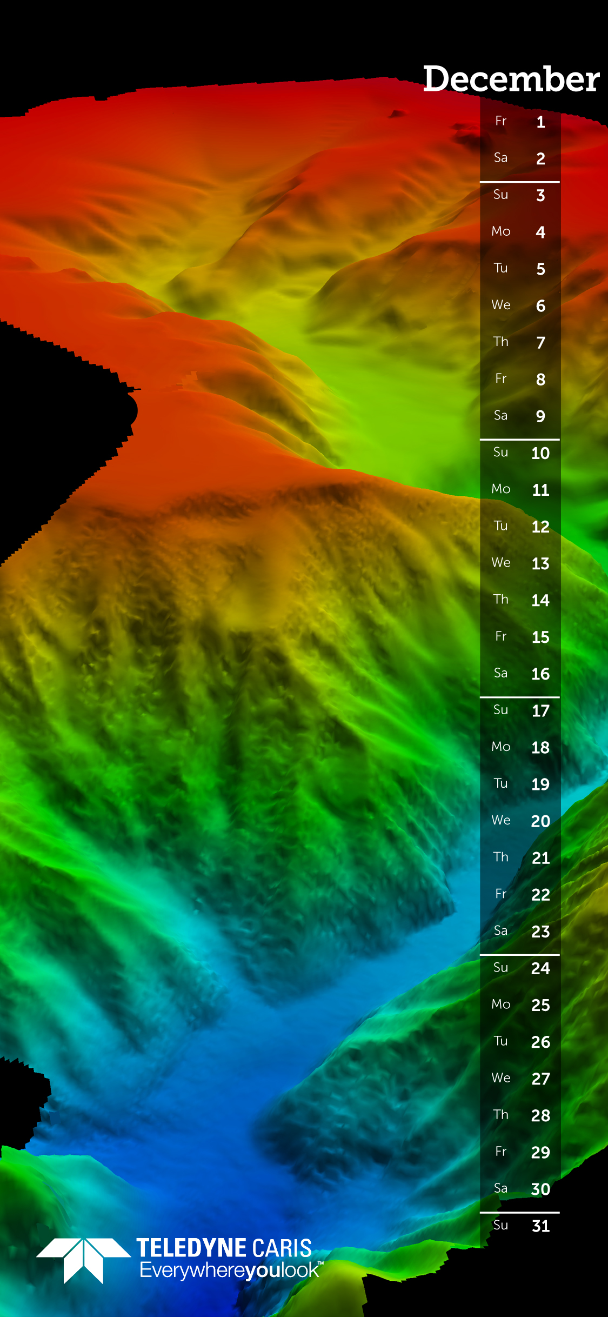Pick Saturday the 16th in calendar

[x=520, y=674]
